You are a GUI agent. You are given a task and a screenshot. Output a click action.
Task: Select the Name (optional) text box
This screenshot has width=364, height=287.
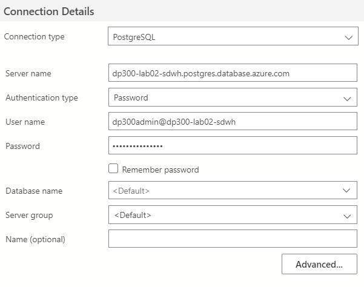point(233,239)
